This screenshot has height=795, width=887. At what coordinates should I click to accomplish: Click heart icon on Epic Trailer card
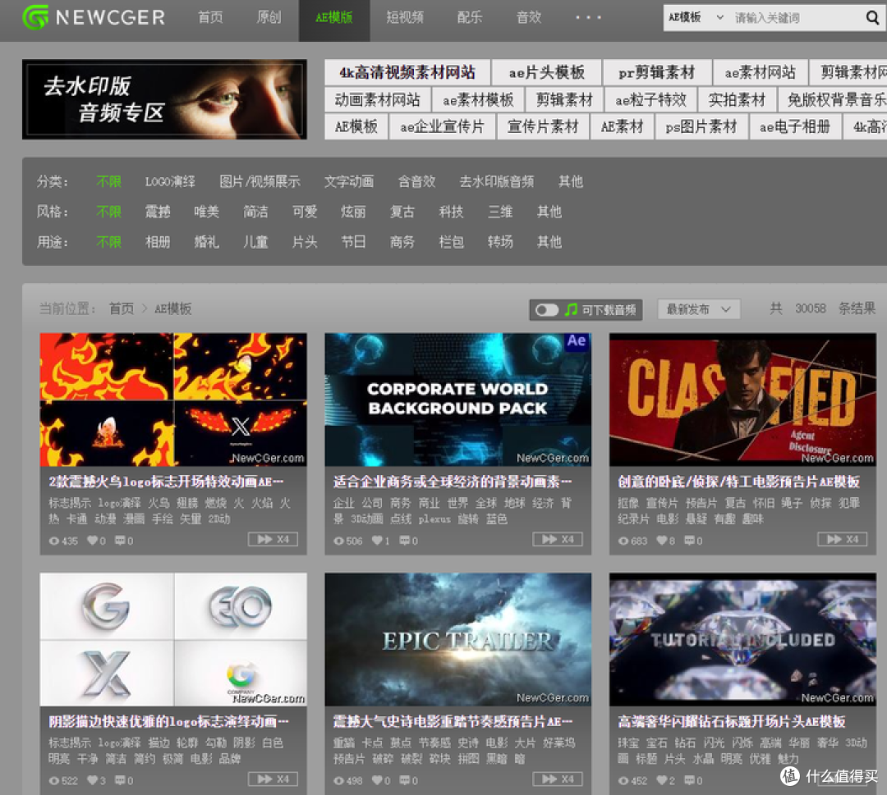377,780
